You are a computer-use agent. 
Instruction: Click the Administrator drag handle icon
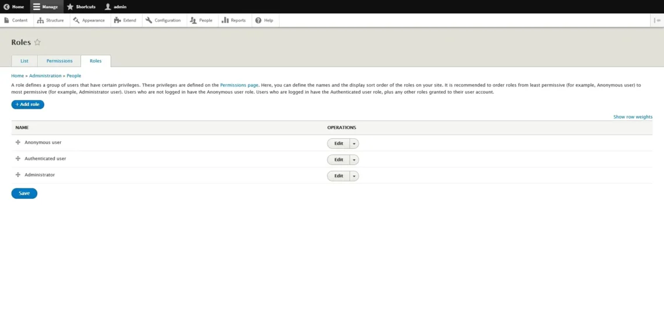(18, 174)
